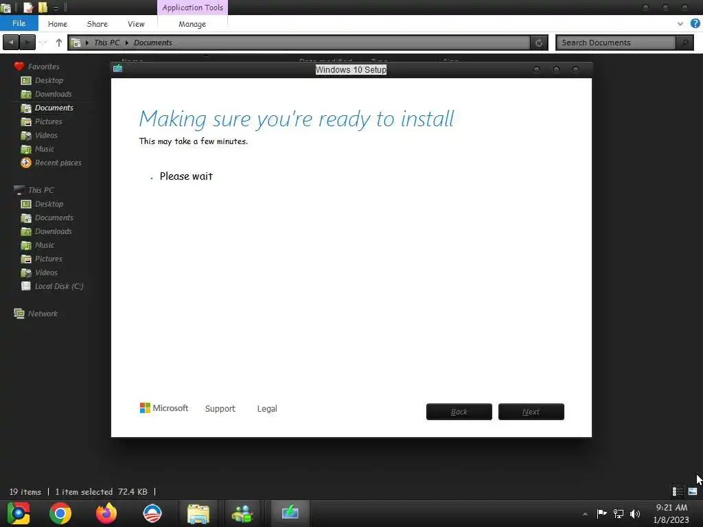Open the volume tray icon

click(635, 513)
